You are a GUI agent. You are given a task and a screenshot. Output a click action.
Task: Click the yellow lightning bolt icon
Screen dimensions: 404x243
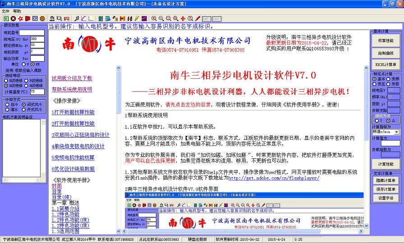(x=137, y=18)
